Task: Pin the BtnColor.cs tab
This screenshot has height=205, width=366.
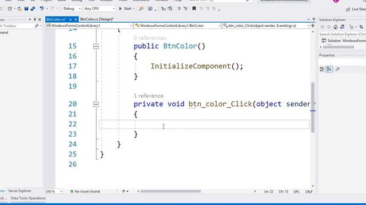Action: tap(70, 19)
